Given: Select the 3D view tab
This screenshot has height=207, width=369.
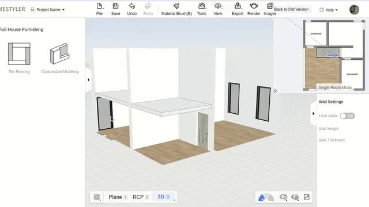Looking at the screenshot, I should click(x=163, y=197).
